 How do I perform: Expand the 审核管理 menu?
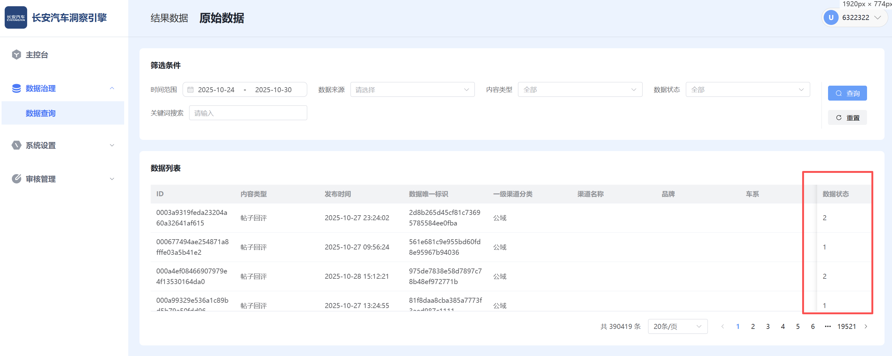click(112, 179)
